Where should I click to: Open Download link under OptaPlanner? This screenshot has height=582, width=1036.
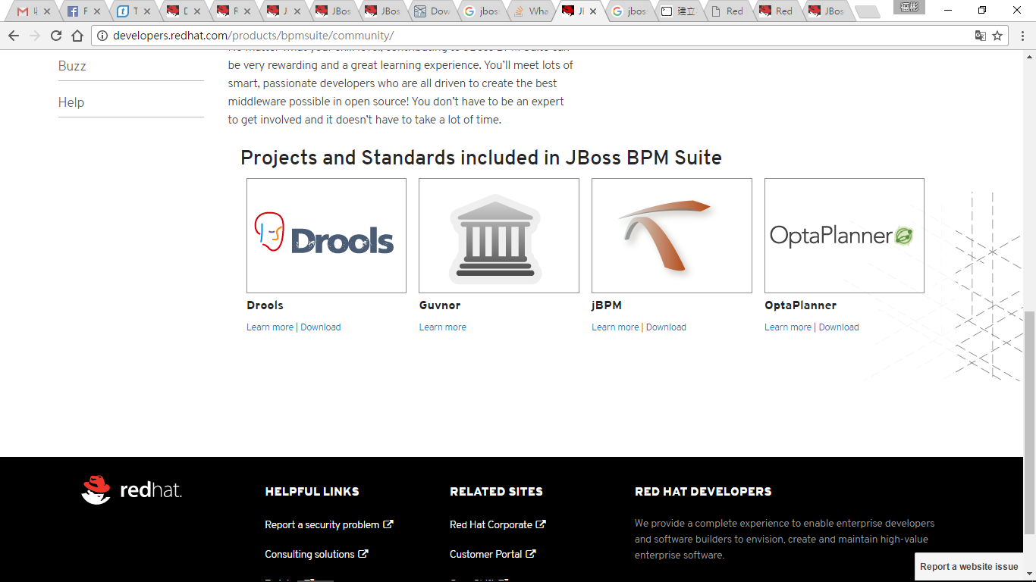839,327
